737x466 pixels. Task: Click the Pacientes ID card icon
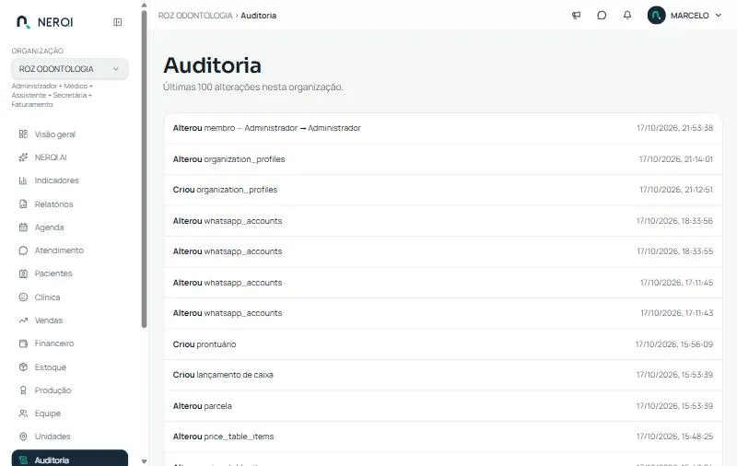pos(23,274)
